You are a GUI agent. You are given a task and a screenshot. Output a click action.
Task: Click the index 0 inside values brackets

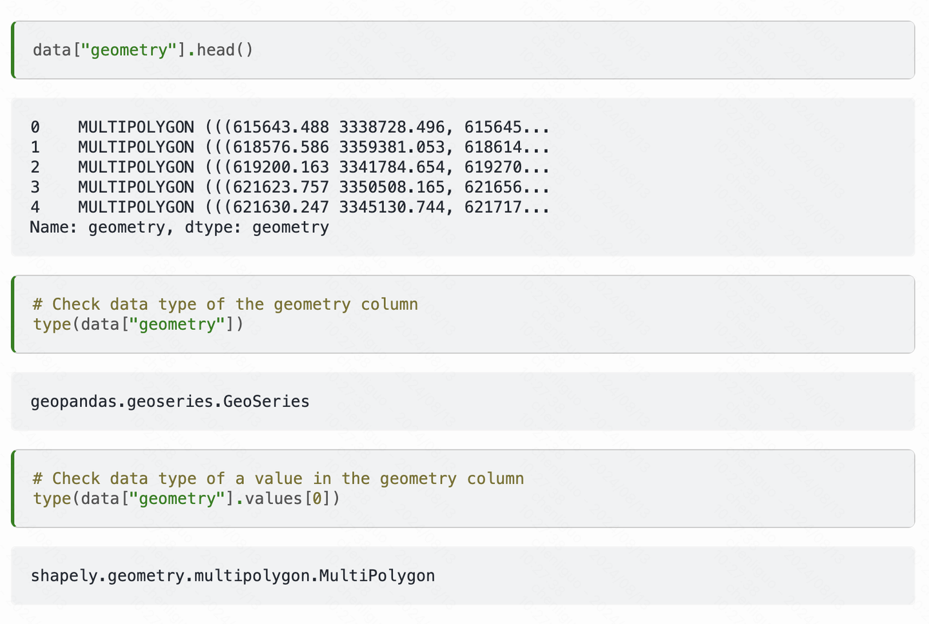[x=315, y=498]
